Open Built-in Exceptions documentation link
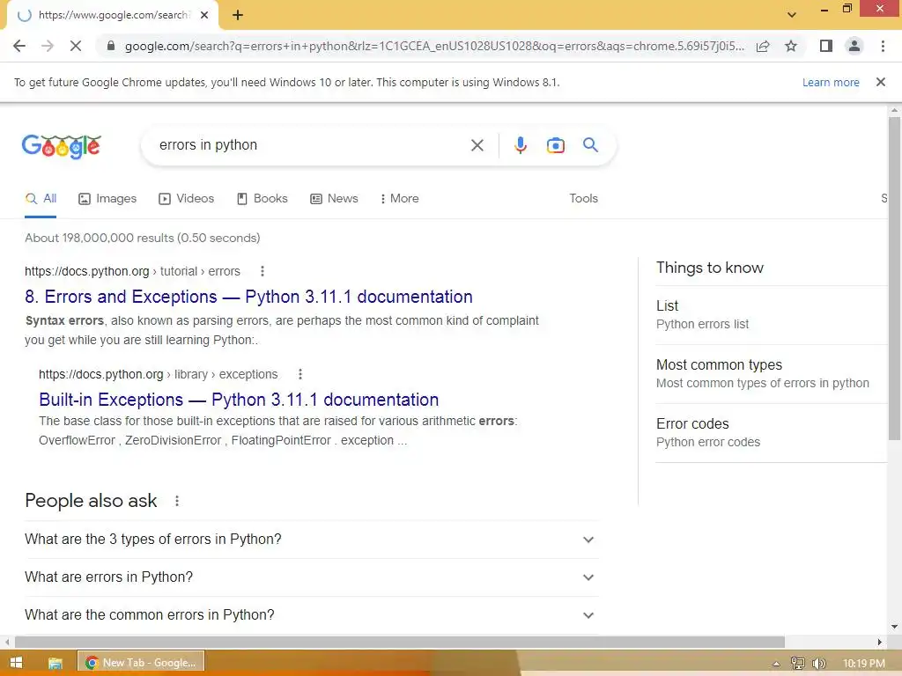 coord(239,400)
